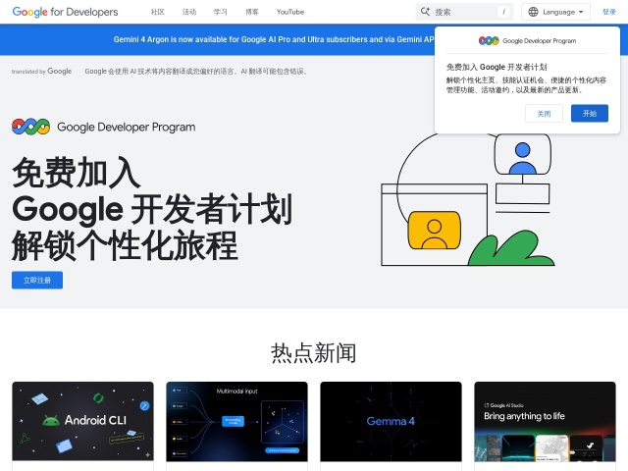Click the 免费加入 Google 开发者计划 popup title
The image size is (628, 471).
click(497, 67)
